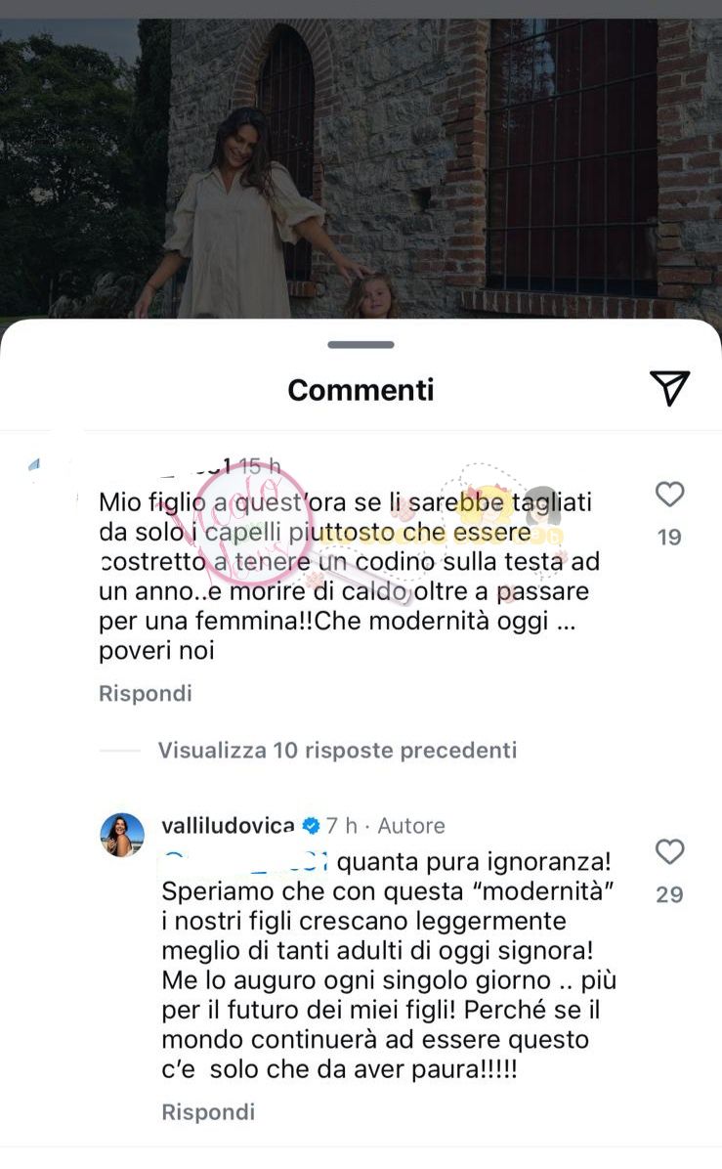Open the valliludovica username link

228,825
